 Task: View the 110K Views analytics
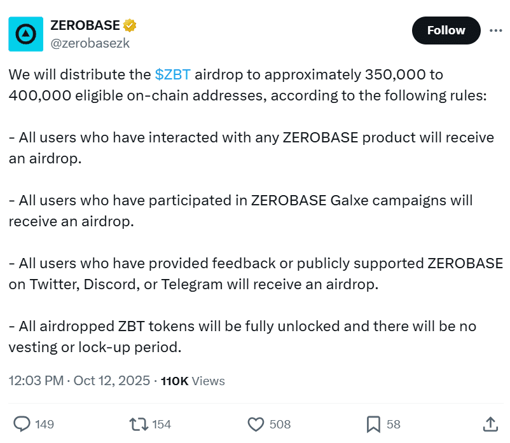[x=193, y=381]
